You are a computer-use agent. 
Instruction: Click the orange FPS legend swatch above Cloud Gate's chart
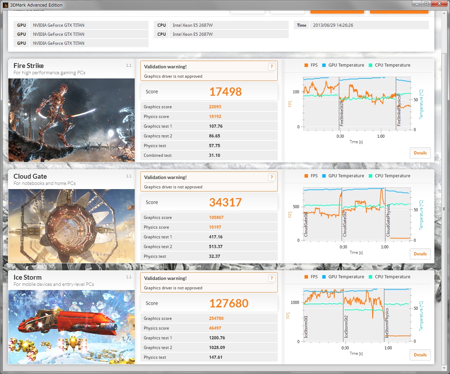pyautogui.click(x=306, y=176)
